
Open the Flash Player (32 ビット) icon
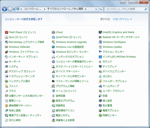[x=6, y=32]
